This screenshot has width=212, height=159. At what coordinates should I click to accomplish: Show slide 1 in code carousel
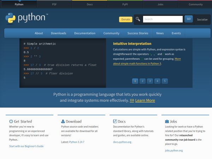[135, 81]
